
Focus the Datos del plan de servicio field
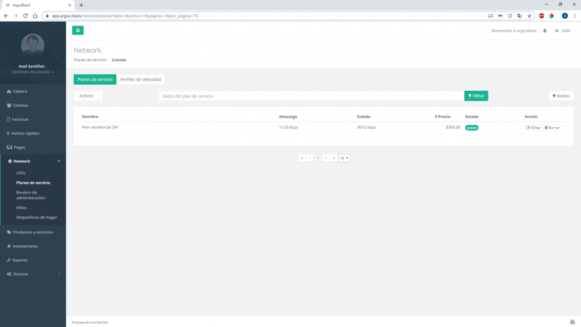[311, 96]
